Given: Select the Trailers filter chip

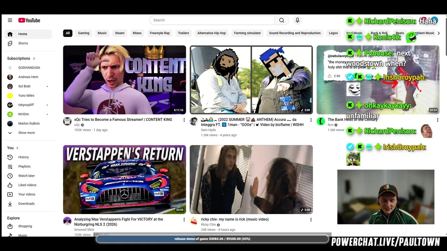Looking at the screenshot, I should pos(184,33).
